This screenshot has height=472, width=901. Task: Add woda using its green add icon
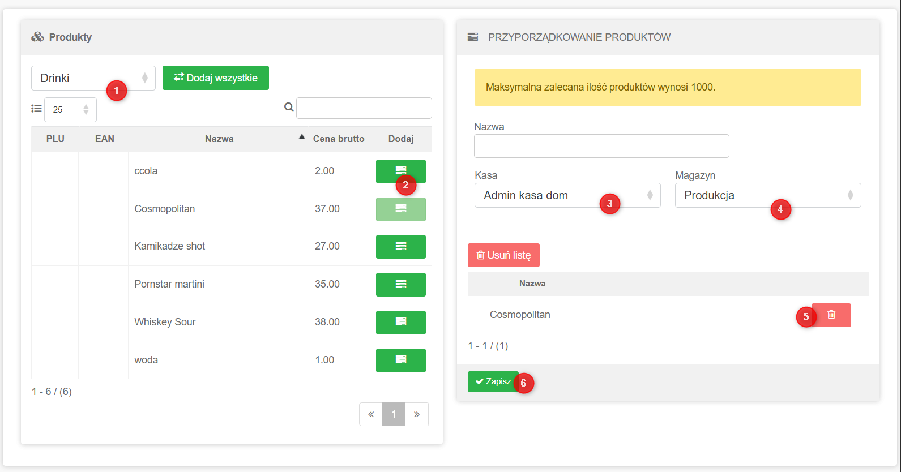click(x=400, y=361)
